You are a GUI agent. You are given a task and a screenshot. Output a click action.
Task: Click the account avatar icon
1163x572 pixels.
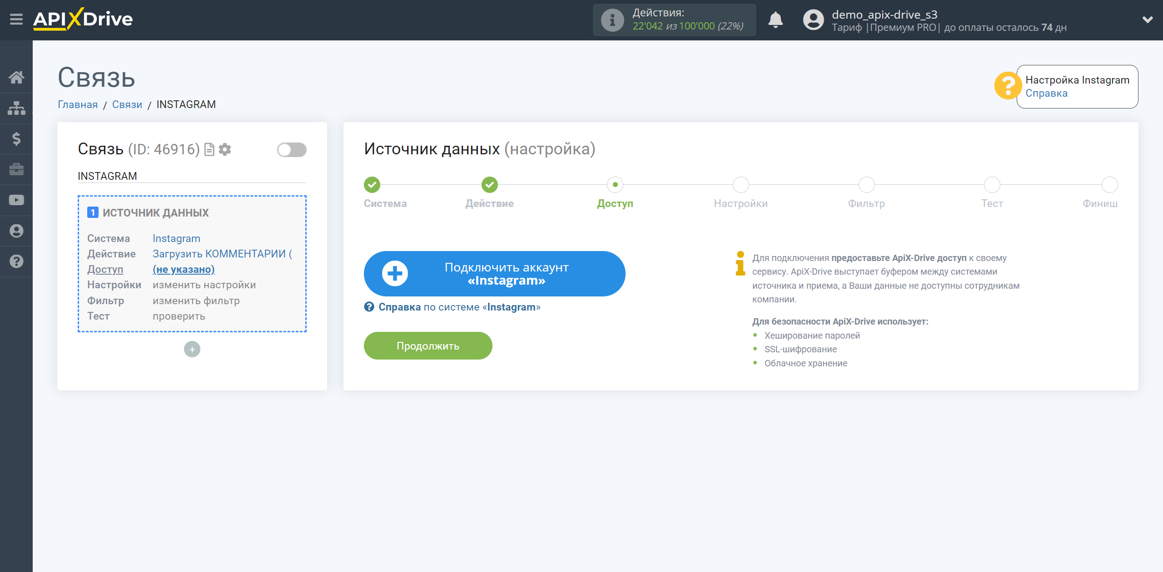coord(813,20)
